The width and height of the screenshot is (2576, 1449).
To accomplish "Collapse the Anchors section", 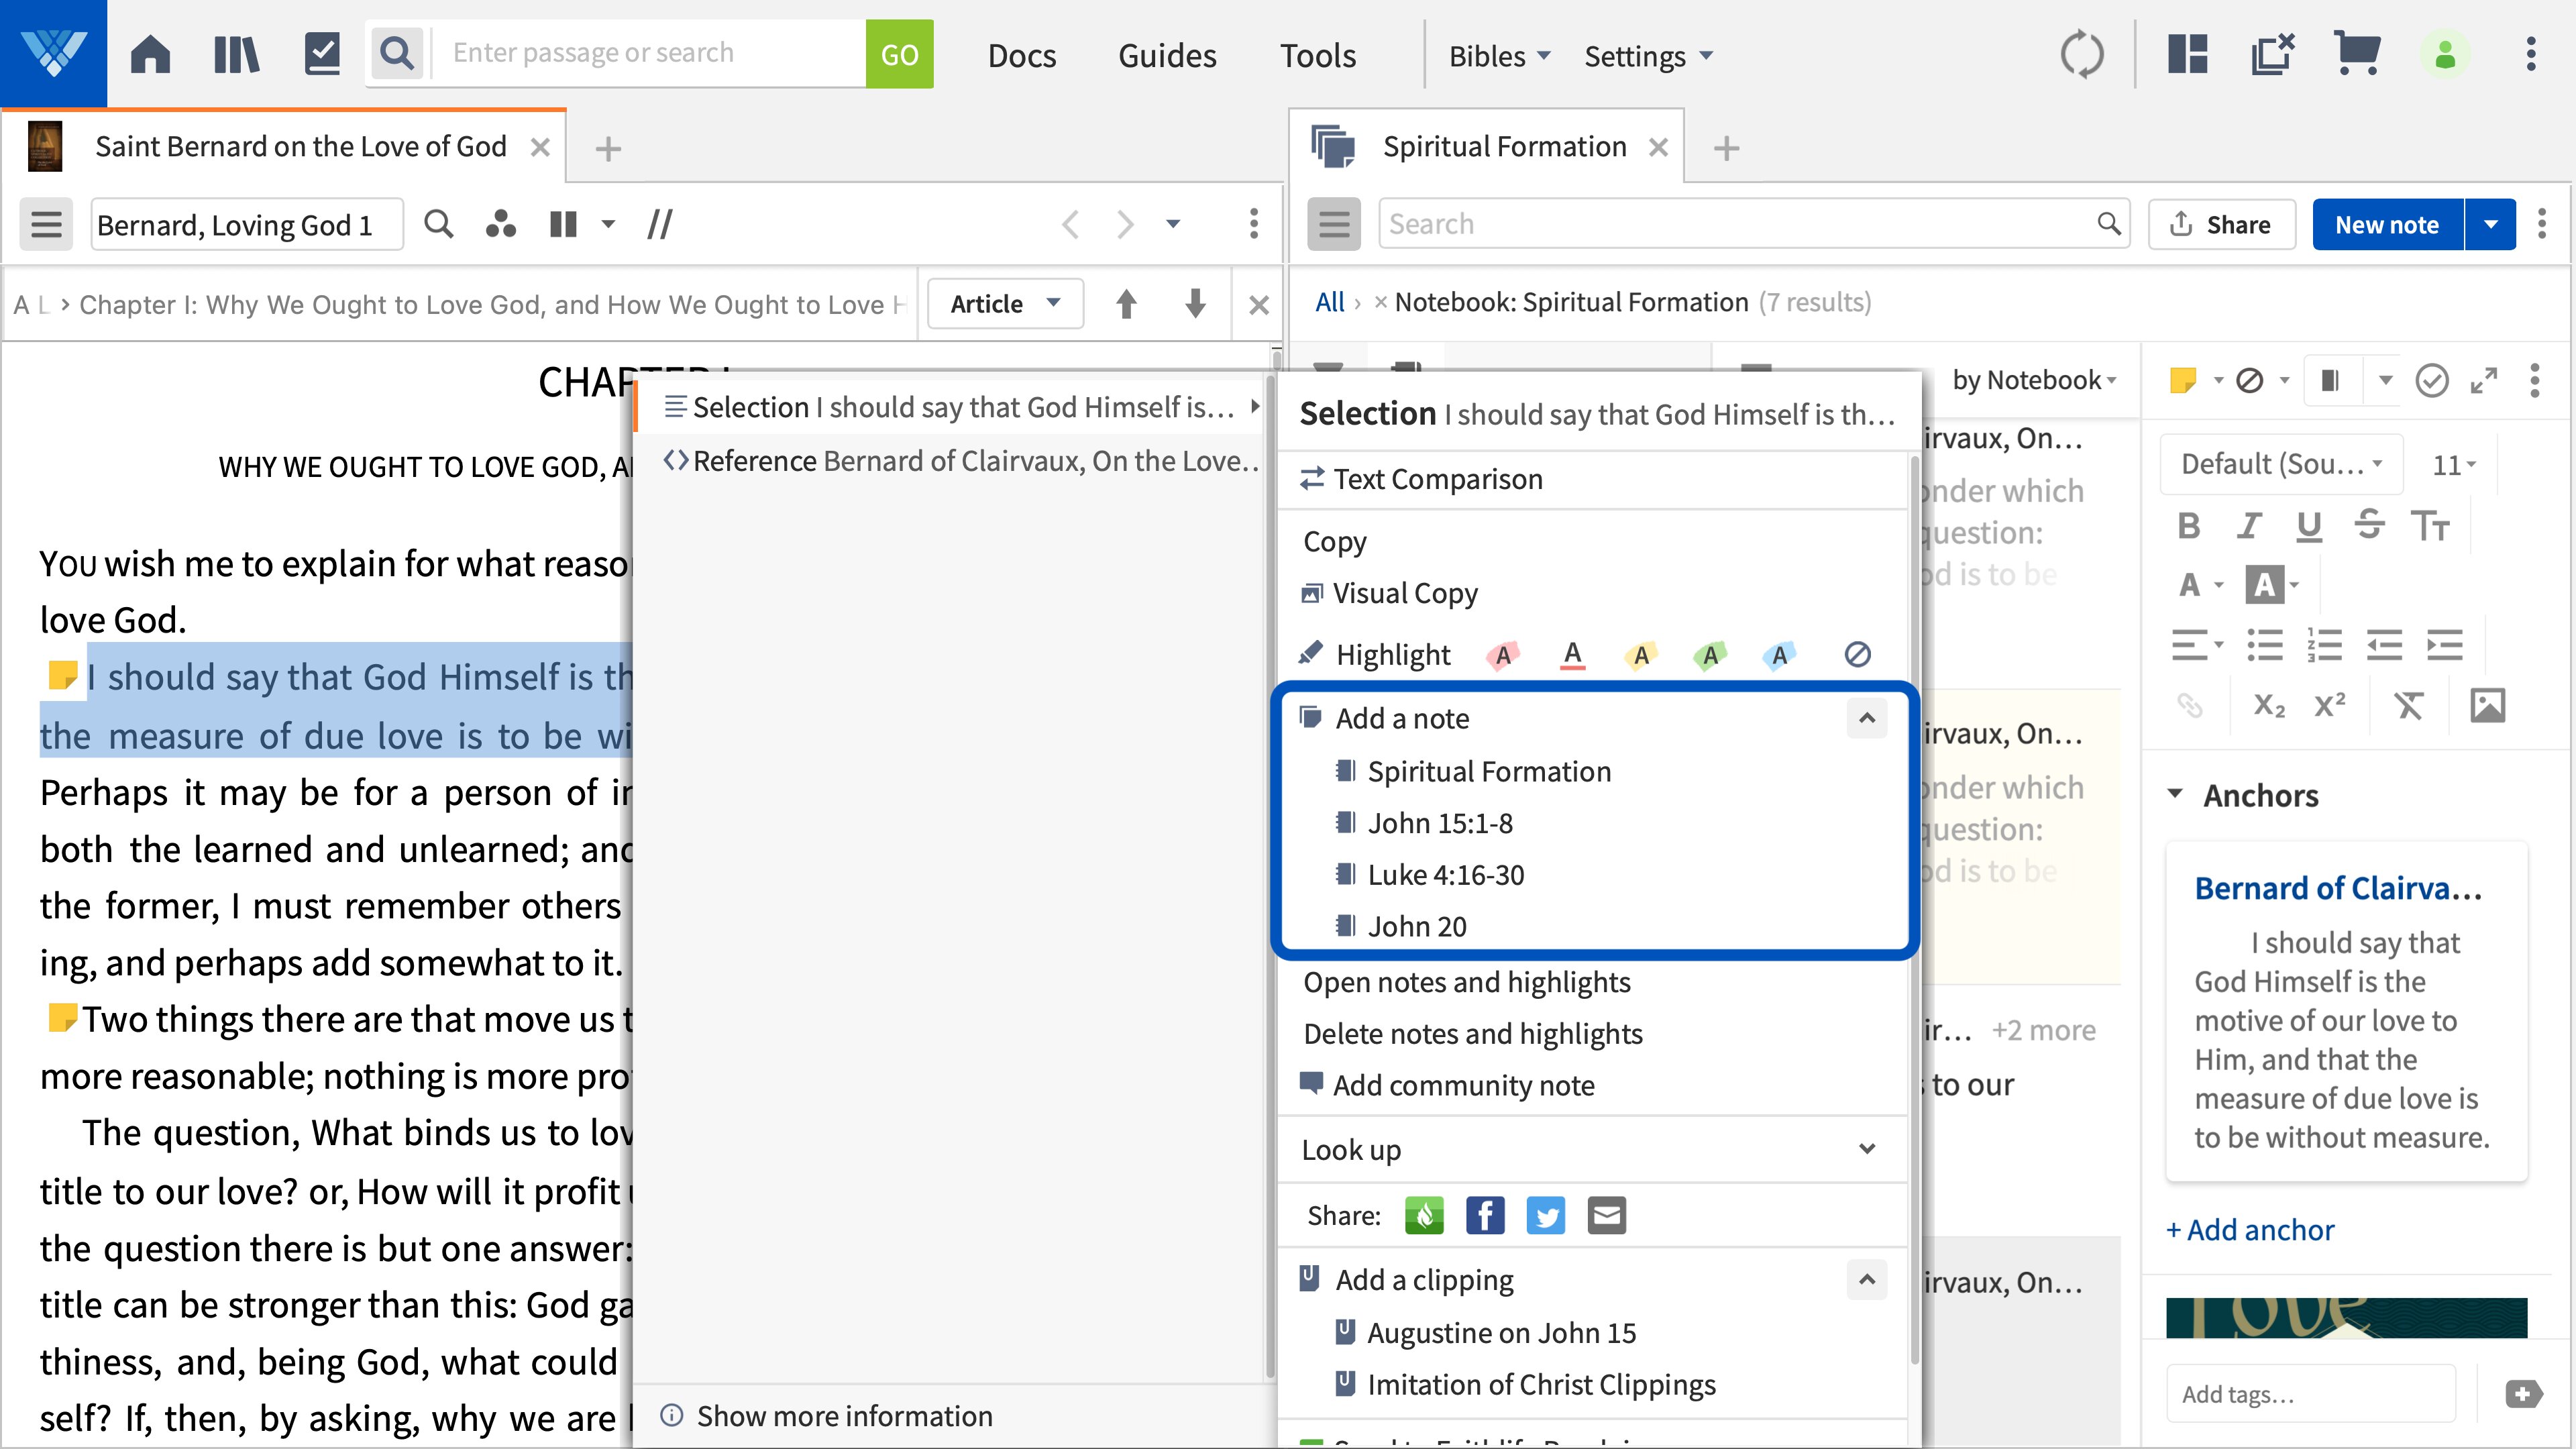I will coord(2174,794).
